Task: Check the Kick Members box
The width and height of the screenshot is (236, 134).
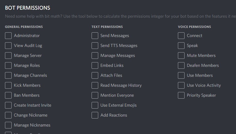Action: 8,85
